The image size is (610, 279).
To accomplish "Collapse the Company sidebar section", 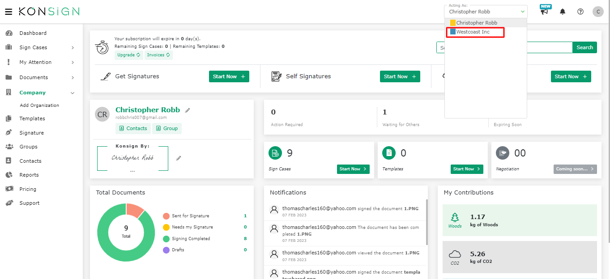I will 73,93.
